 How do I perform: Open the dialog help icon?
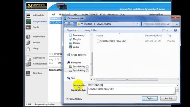click(x=175, y=30)
